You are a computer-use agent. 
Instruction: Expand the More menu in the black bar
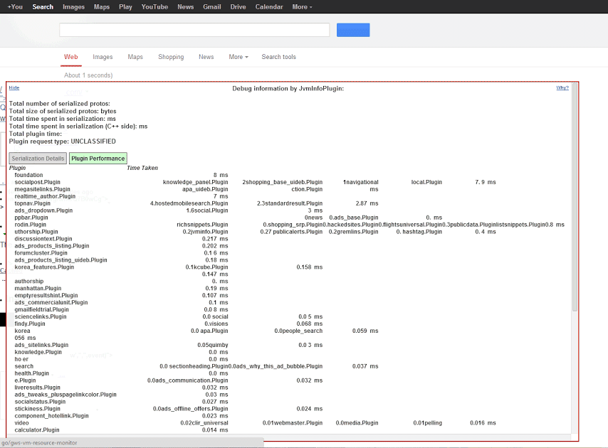click(301, 6)
